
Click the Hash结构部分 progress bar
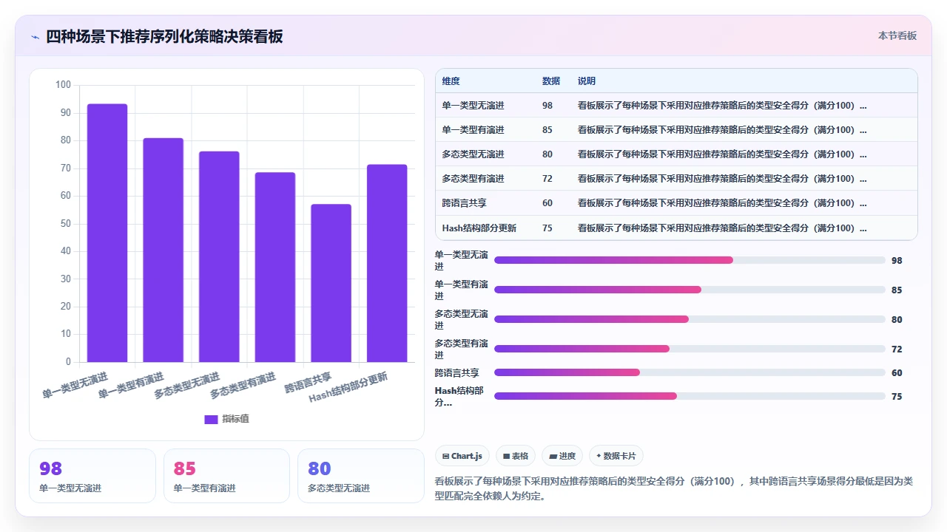[690, 396]
